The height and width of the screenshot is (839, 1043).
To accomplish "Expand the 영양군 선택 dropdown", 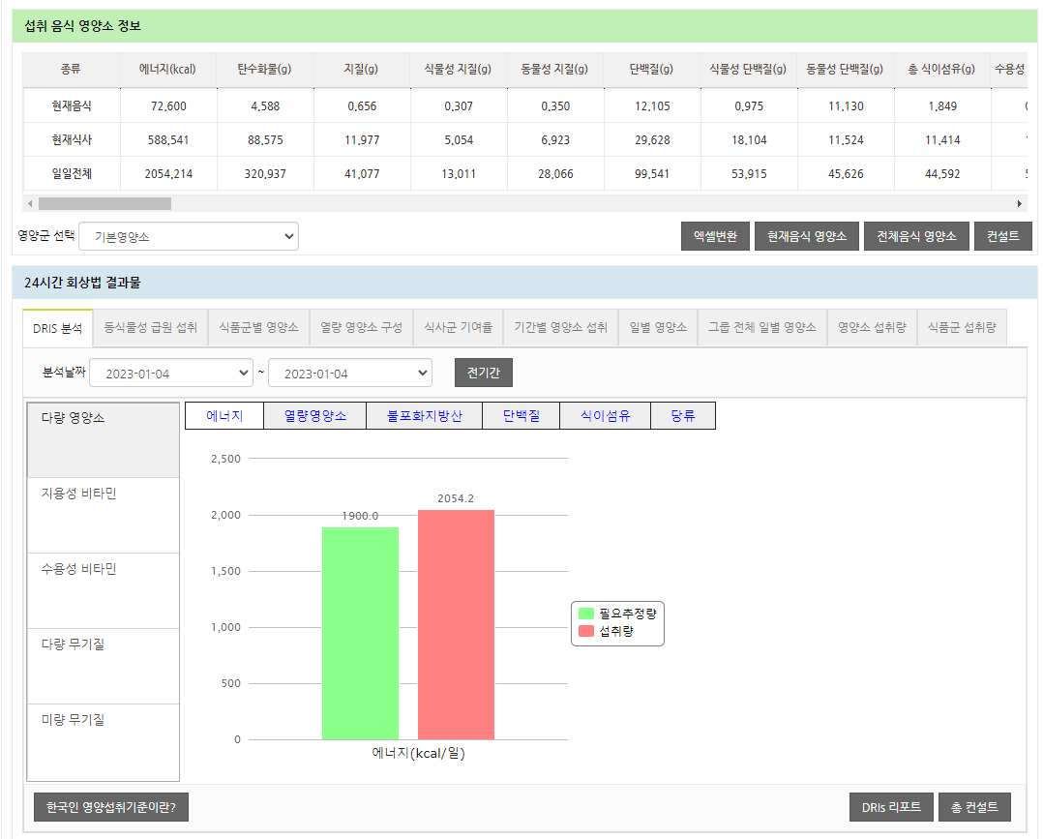I will [189, 236].
